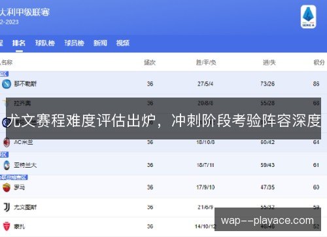Switch to the 球员榜 tab

click(x=75, y=43)
